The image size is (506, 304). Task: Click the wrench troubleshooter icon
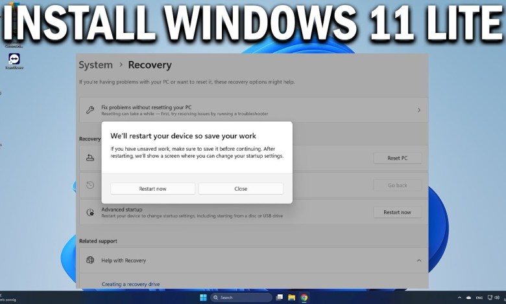[90, 110]
